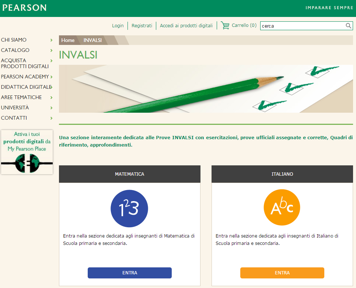Open the CHI SIAMO menu item
The width and height of the screenshot is (356, 288).
pyautogui.click(x=14, y=40)
